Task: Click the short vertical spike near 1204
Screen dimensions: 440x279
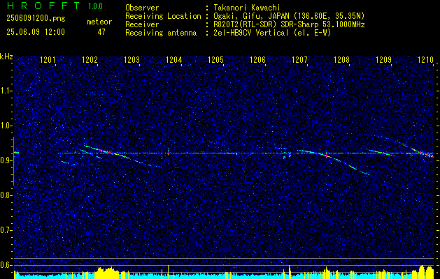Action: pos(168,151)
